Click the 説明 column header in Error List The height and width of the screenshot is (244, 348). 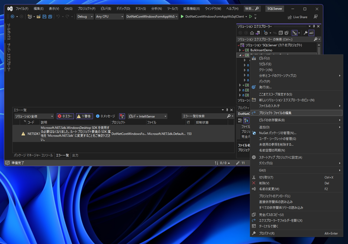44,122
